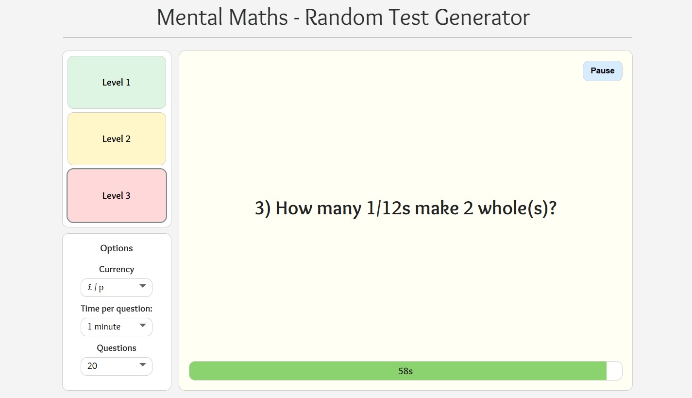This screenshot has width=692, height=398.
Task: Click the "Questions" label above 20
Action: [117, 348]
